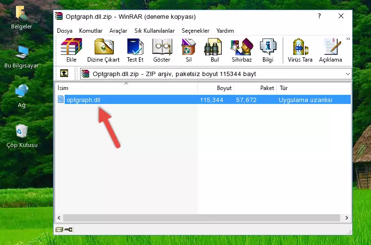Click the Göster view icon

click(x=162, y=50)
